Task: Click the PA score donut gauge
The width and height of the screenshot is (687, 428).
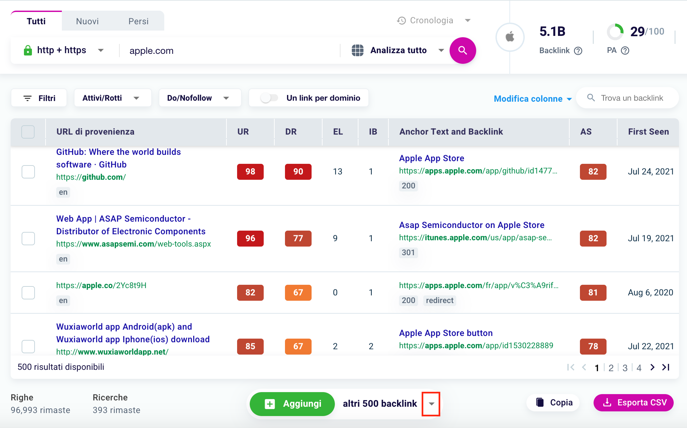Action: [615, 32]
